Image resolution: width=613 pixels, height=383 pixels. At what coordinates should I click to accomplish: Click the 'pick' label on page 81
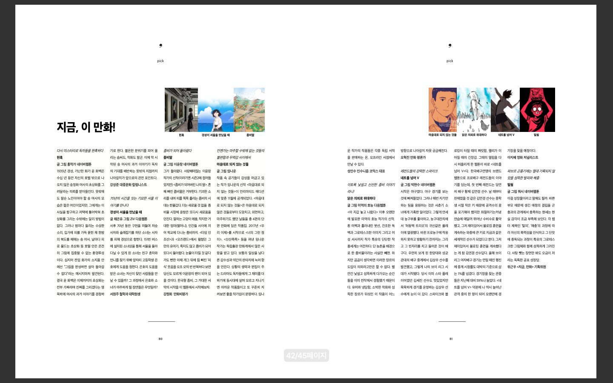click(450, 61)
